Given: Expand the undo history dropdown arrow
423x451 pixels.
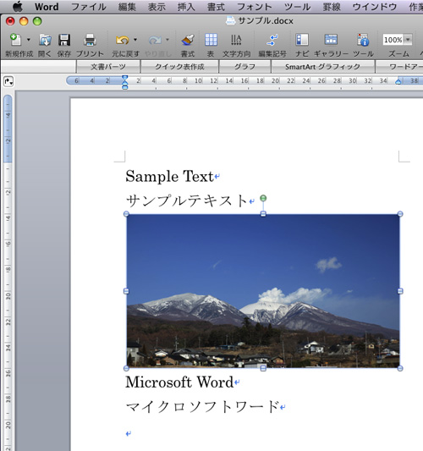Looking at the screenshot, I should point(135,40).
